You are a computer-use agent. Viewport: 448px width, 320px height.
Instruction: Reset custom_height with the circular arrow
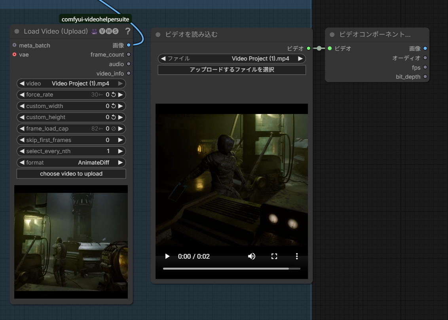pos(114,117)
